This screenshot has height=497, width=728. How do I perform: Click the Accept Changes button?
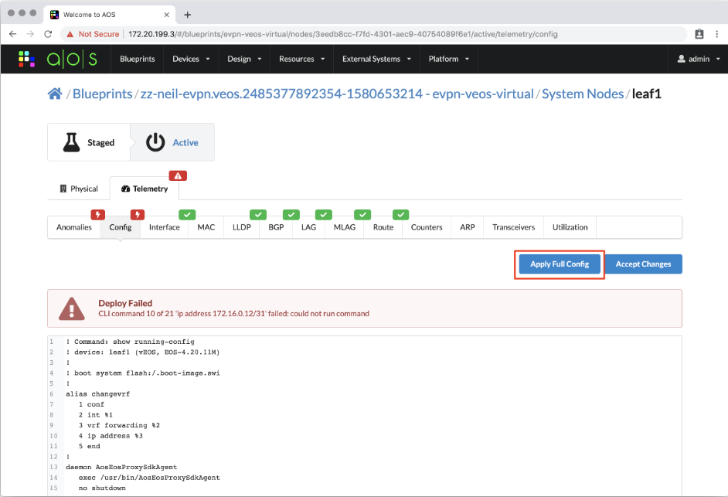644,264
